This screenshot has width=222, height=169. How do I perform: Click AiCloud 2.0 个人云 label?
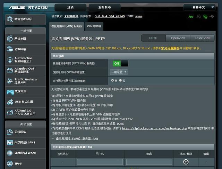click(25, 112)
